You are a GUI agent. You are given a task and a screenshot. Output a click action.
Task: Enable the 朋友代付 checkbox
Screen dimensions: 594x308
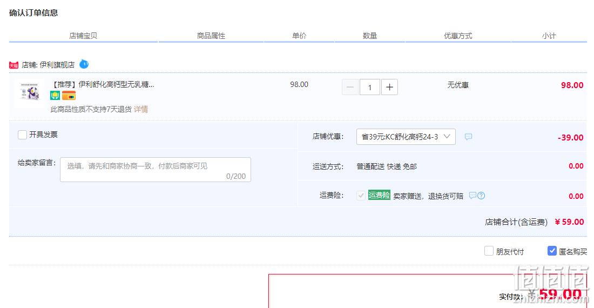[x=489, y=251]
